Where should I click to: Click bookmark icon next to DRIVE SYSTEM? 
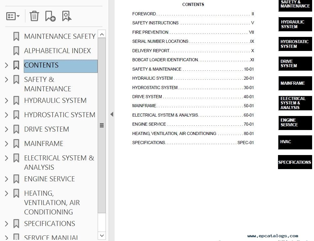(x=16, y=129)
